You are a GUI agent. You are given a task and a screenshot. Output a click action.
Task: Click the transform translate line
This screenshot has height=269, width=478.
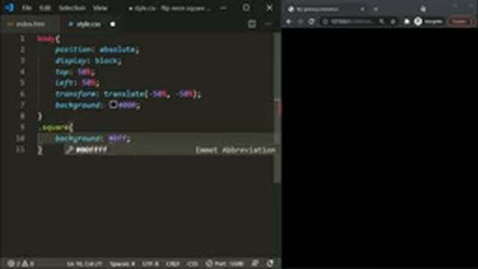click(x=128, y=94)
